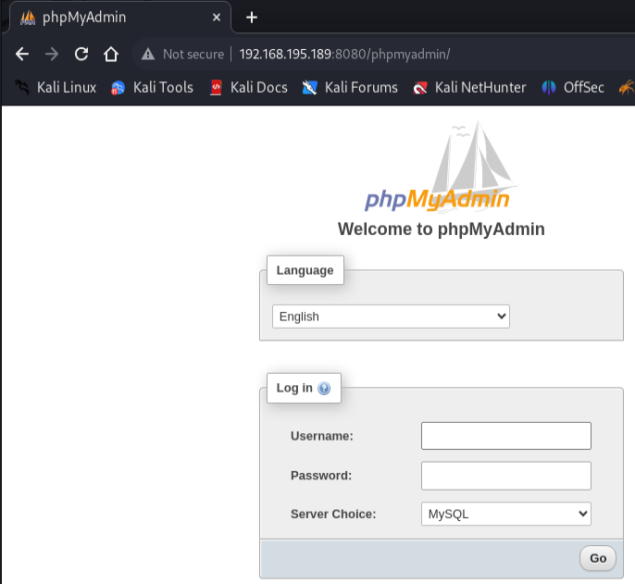Click the Kali Docs red bookmark icon
The width and height of the screenshot is (635, 584).
216,88
